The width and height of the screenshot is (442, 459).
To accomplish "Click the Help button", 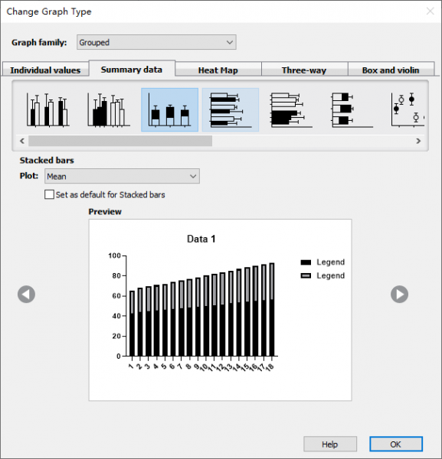I will 330,444.
